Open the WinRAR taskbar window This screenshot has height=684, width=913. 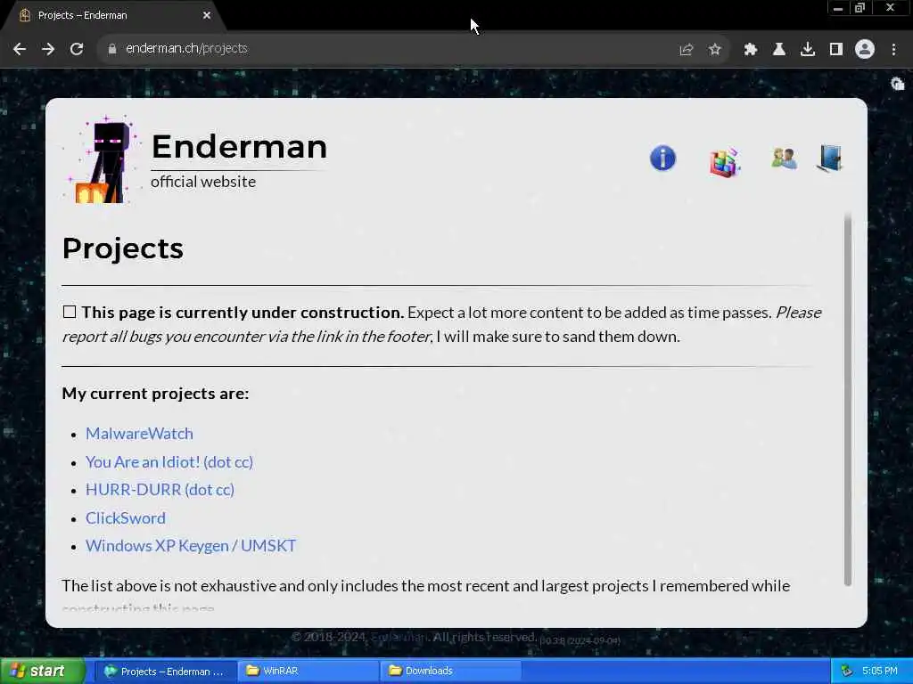coord(308,672)
